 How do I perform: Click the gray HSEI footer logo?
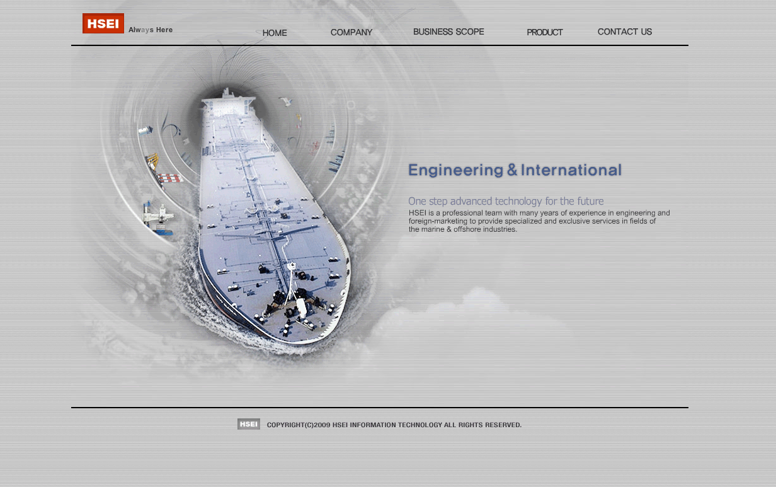click(x=249, y=424)
